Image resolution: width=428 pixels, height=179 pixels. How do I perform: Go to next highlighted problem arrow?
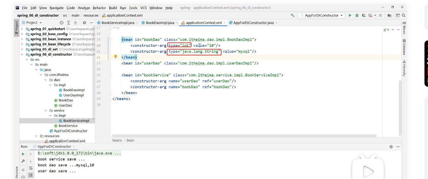pos(398,30)
